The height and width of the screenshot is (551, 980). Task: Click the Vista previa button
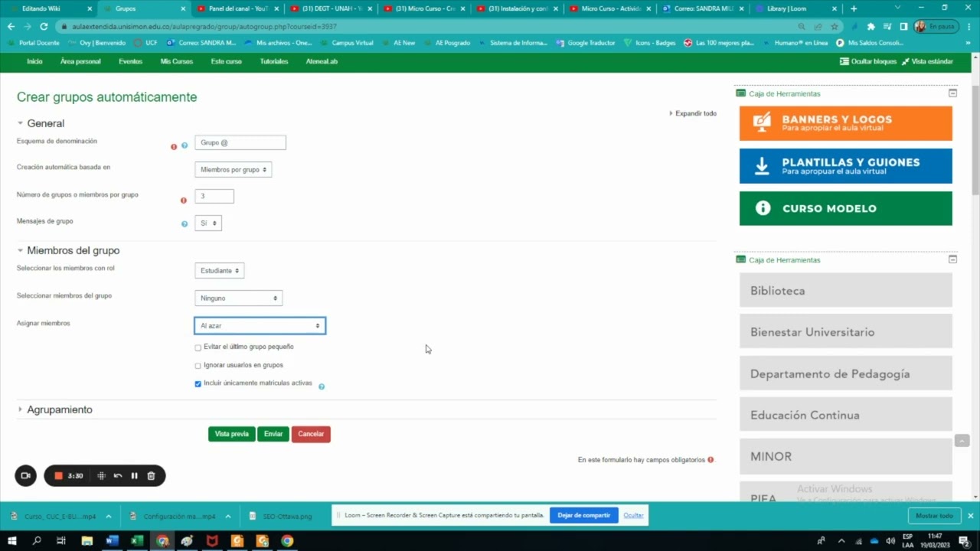pos(232,434)
